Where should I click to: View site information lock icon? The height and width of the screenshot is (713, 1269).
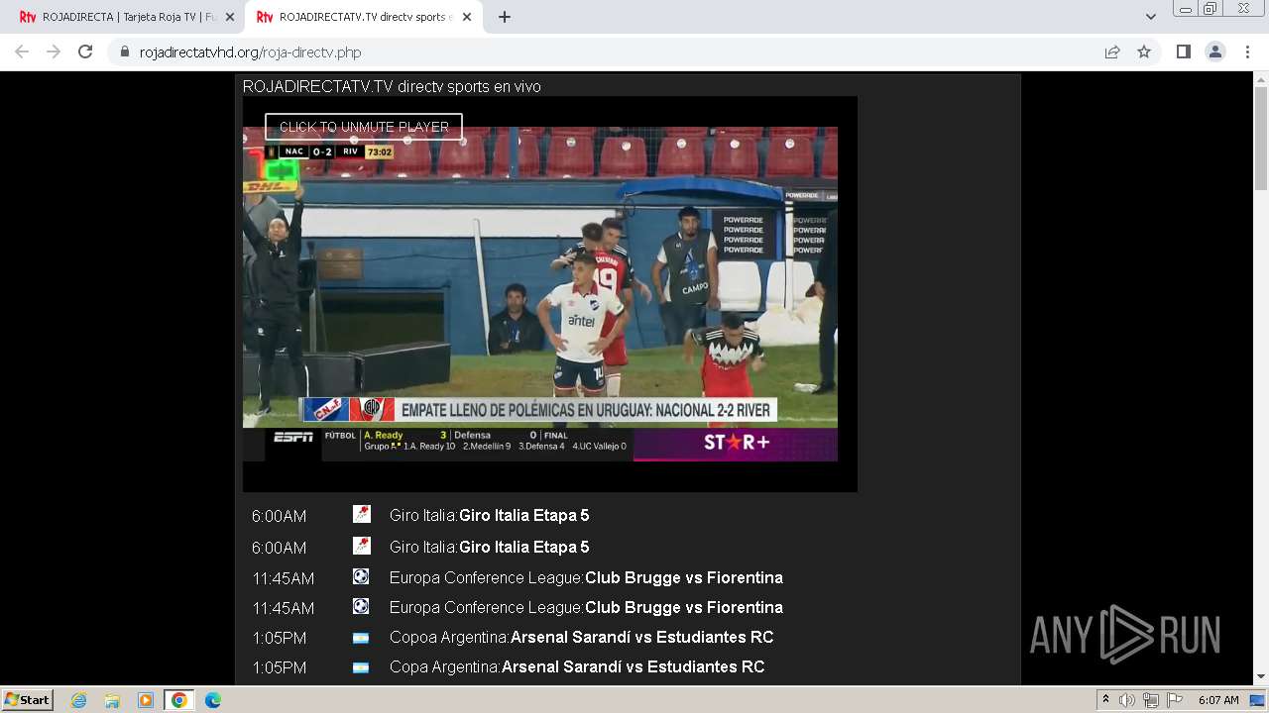[x=125, y=52]
